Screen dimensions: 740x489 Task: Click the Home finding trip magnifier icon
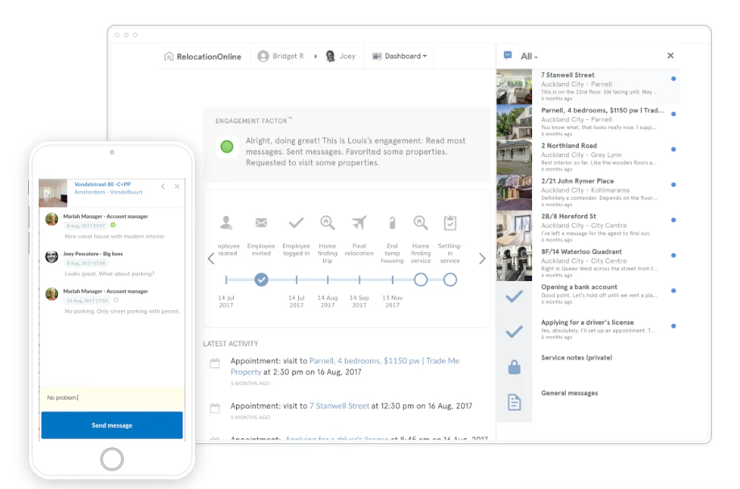click(327, 223)
